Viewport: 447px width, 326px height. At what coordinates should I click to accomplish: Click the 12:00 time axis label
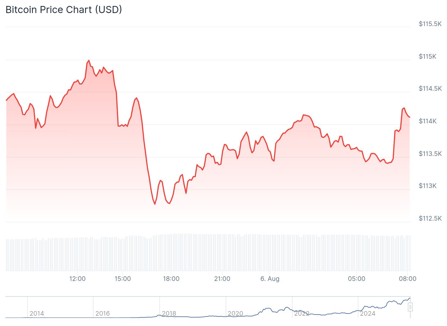tap(77, 279)
